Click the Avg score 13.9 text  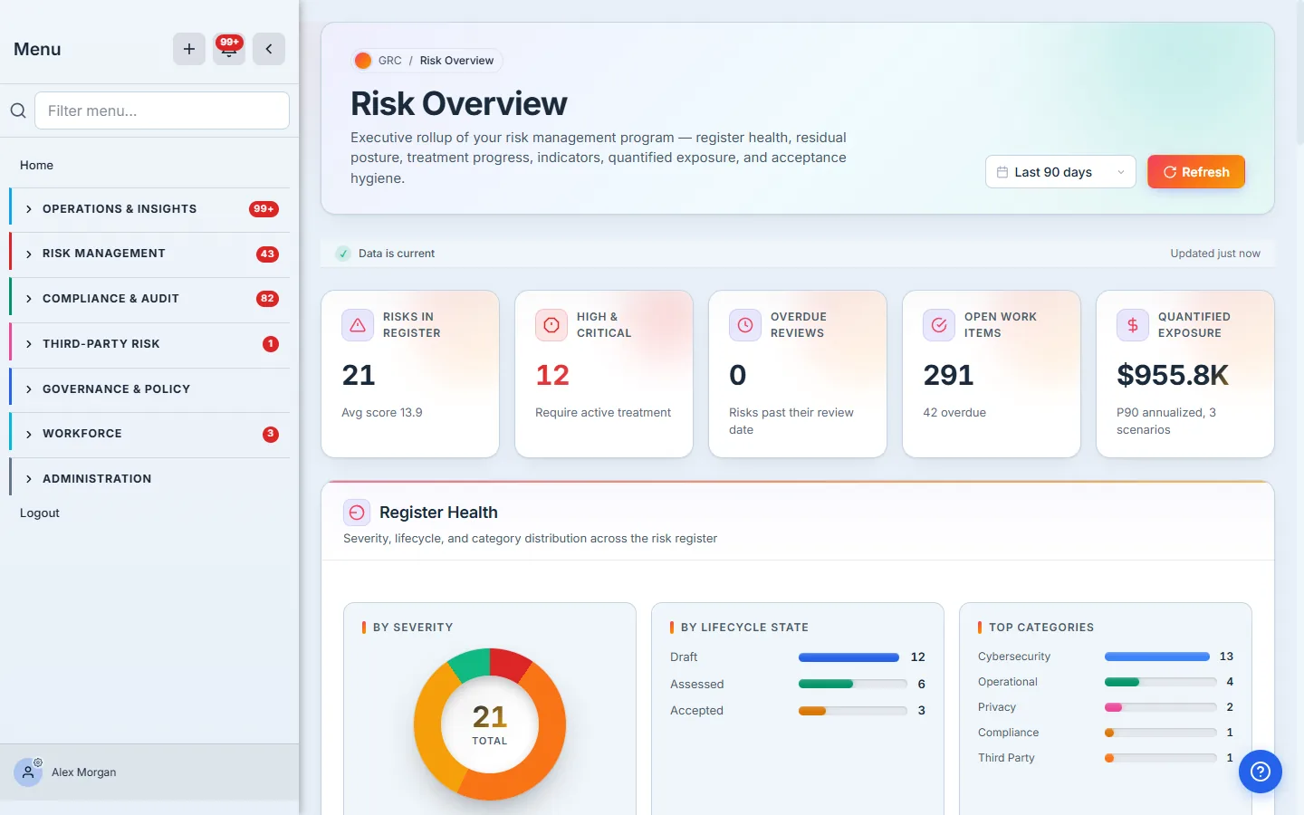[x=382, y=413]
